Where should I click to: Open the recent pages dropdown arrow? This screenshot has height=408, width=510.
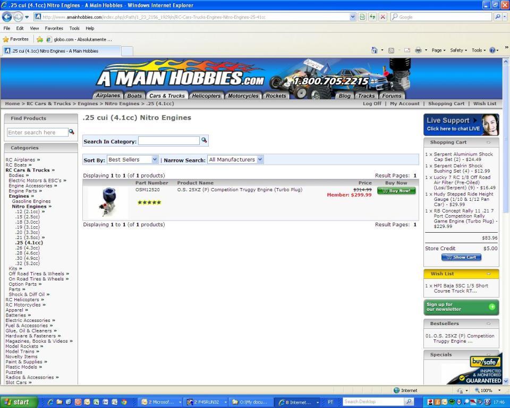(27, 17)
